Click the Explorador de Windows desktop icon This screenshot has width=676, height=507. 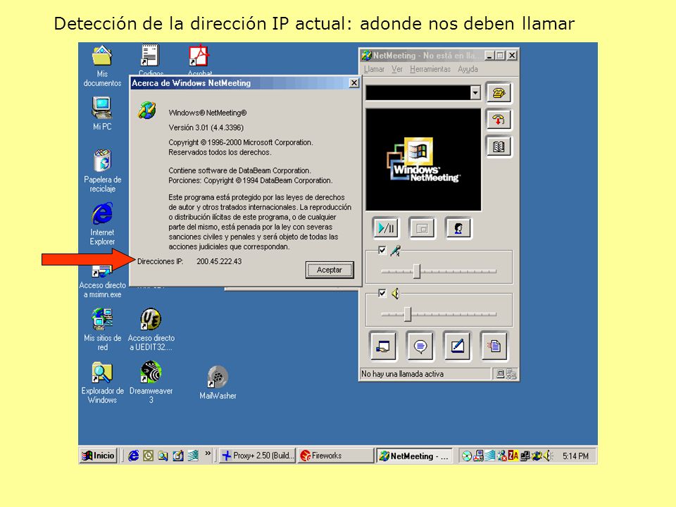102,382
